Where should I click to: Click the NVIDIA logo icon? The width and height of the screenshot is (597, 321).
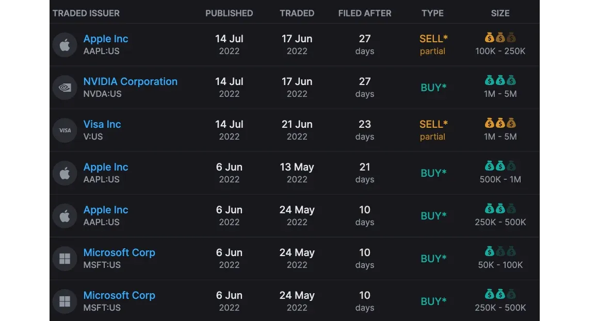[x=64, y=88]
